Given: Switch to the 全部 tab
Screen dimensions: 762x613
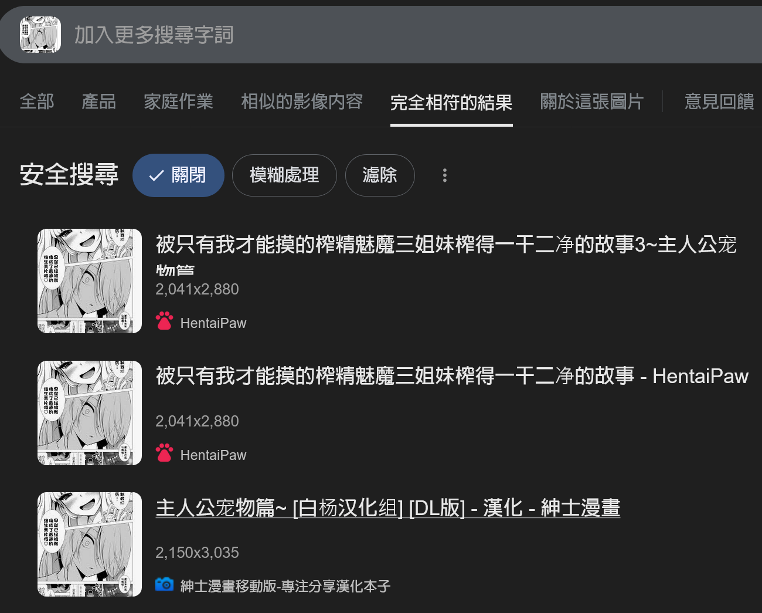Looking at the screenshot, I should 37,101.
